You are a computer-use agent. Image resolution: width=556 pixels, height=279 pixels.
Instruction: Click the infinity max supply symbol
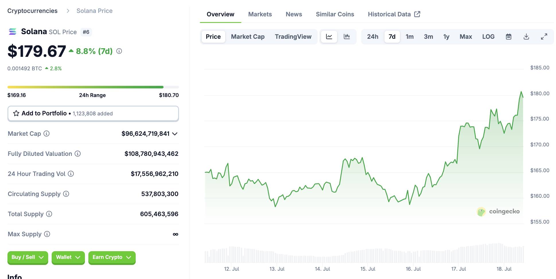[x=175, y=234]
